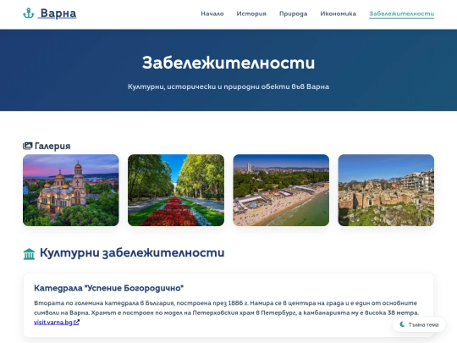Screen dimensions: 457x343
Task: Click the external link icon after visit.varna.bg
Action: point(76,323)
